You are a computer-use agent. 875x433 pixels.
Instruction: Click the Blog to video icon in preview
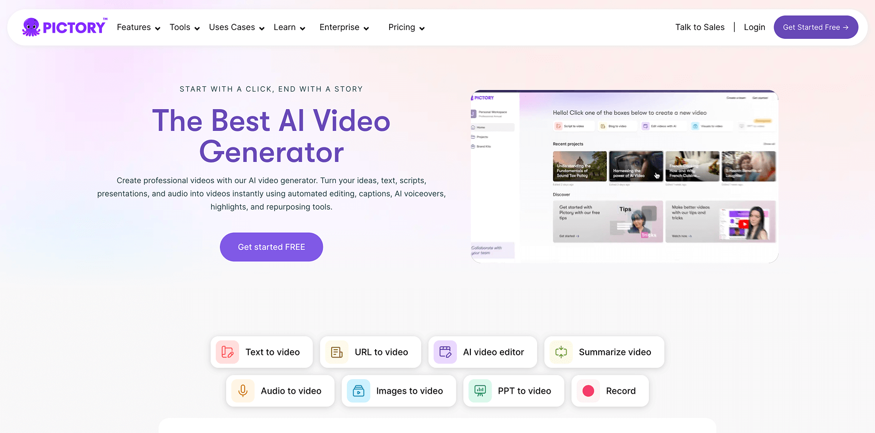(603, 126)
